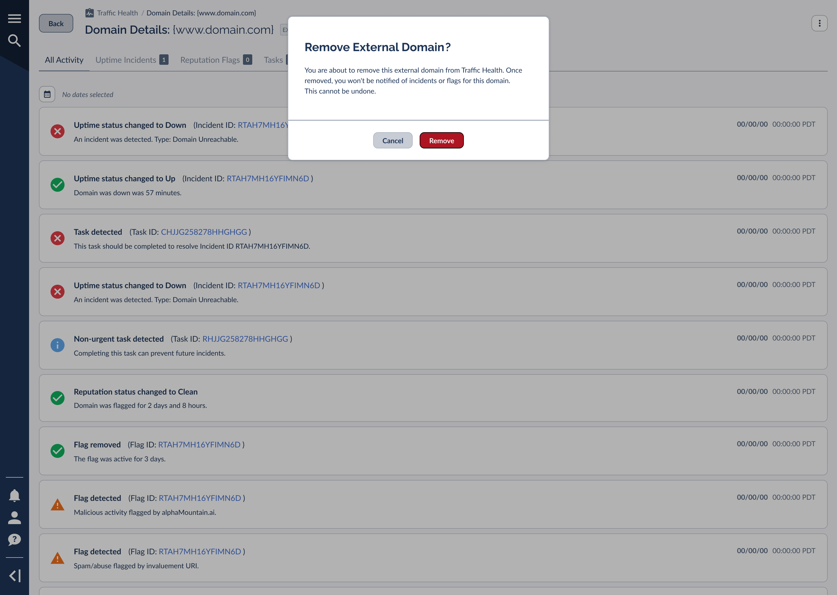This screenshot has height=595, width=837.
Task: Switch to the All Activity tab
Action: (64, 60)
